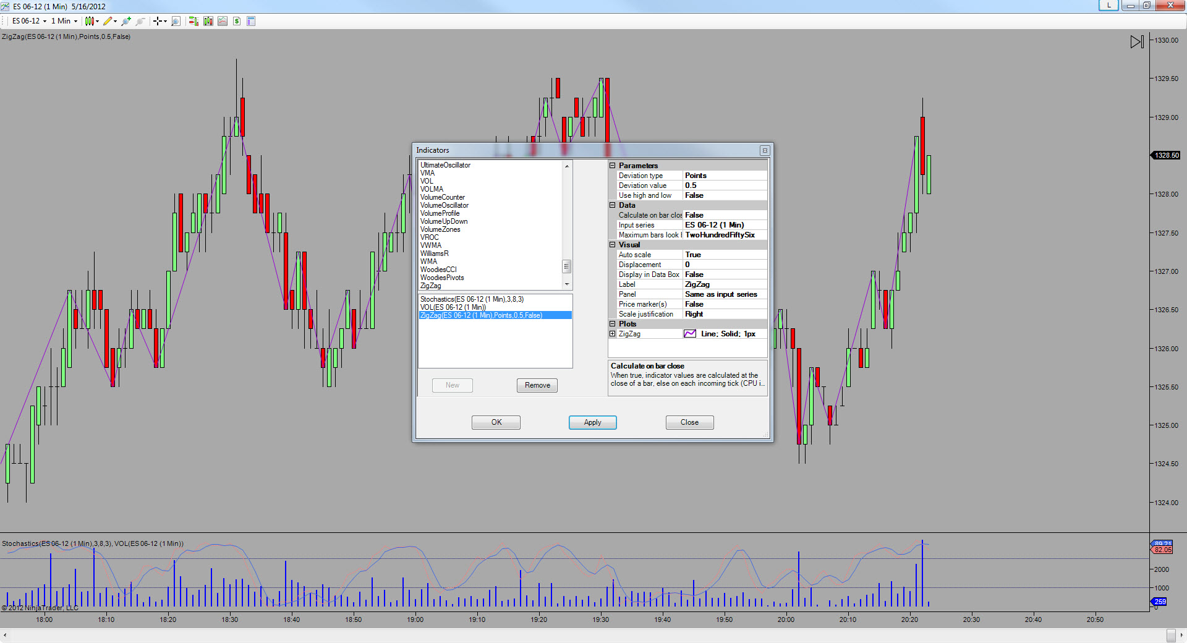Collapse the Visual section
Viewport: 1187px width, 643px height.
pos(613,245)
